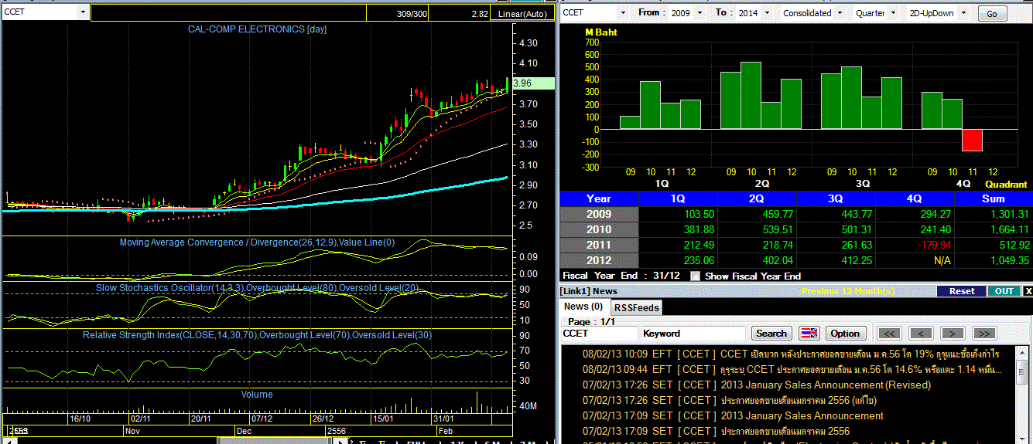
Task: Click the N/A cell for 2012 4Q
Action: [914, 260]
